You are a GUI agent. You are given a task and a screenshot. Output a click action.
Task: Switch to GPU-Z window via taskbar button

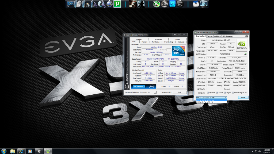click(x=48, y=151)
